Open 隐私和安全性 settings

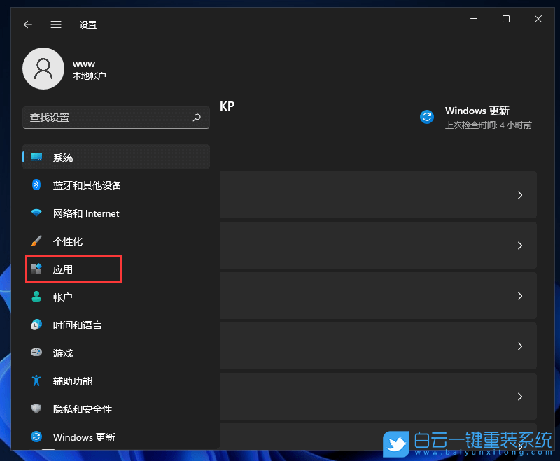coord(80,409)
